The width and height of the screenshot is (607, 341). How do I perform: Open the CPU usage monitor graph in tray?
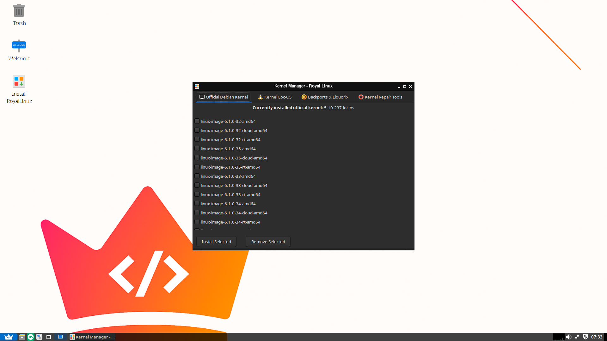point(559,337)
